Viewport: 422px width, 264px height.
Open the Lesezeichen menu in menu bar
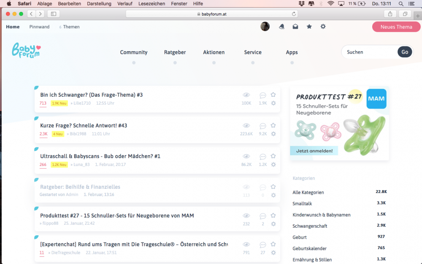pos(151,3)
